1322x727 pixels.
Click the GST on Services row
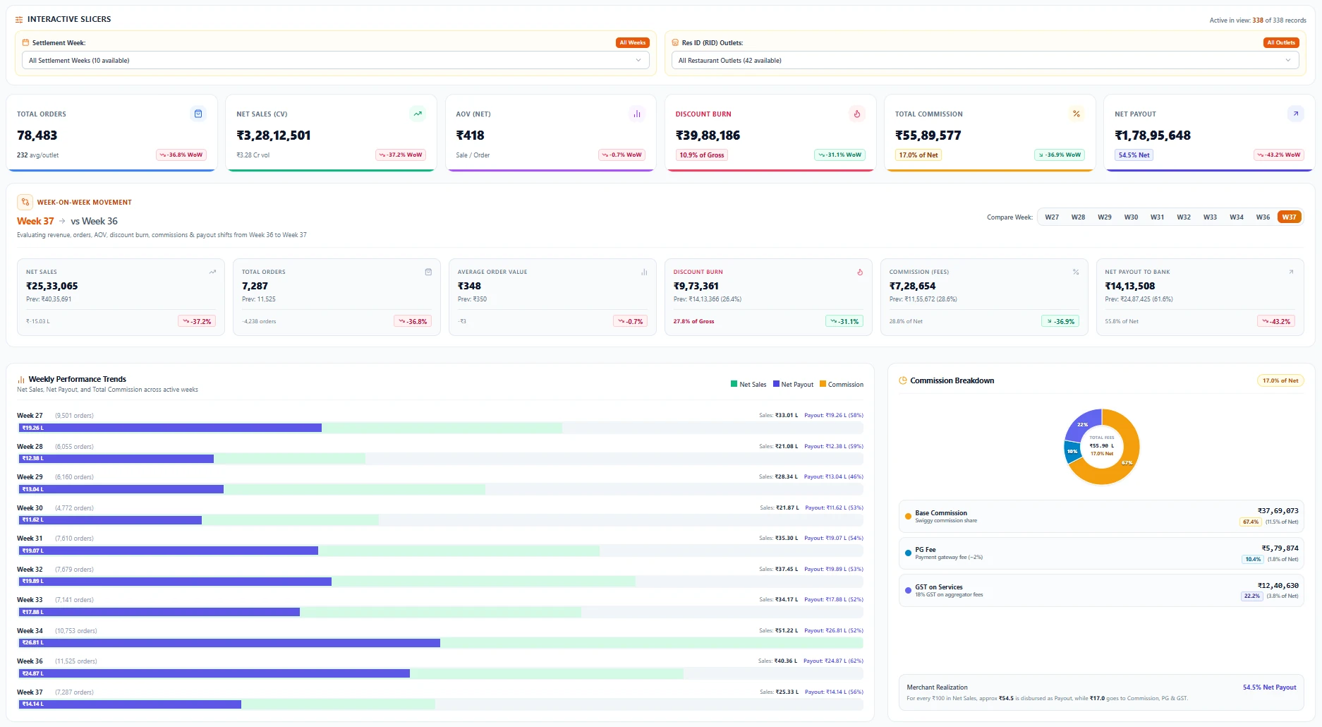[1101, 591]
